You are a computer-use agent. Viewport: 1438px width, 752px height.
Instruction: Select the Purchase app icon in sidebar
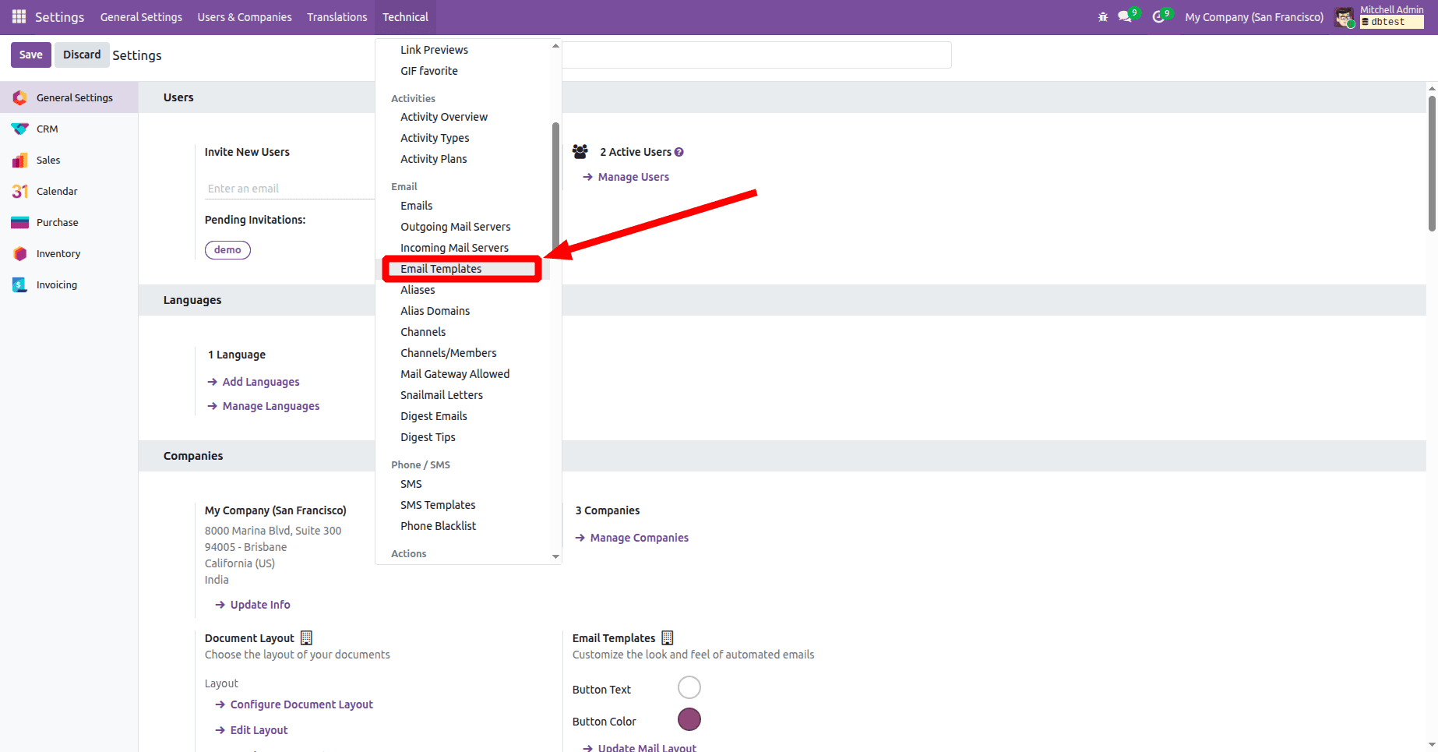[x=19, y=222]
